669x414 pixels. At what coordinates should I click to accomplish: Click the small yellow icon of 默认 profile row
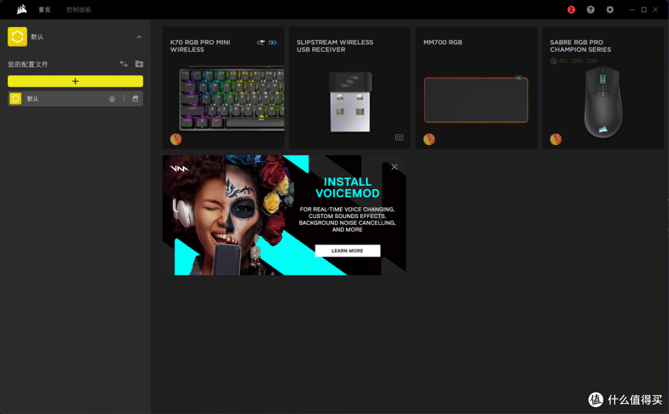[x=15, y=99]
